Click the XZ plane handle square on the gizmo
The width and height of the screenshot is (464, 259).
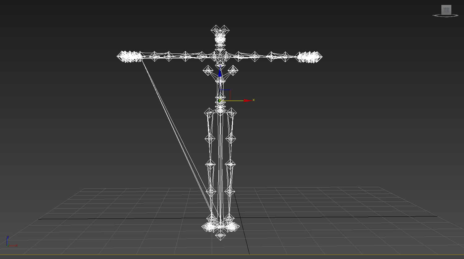click(x=225, y=95)
